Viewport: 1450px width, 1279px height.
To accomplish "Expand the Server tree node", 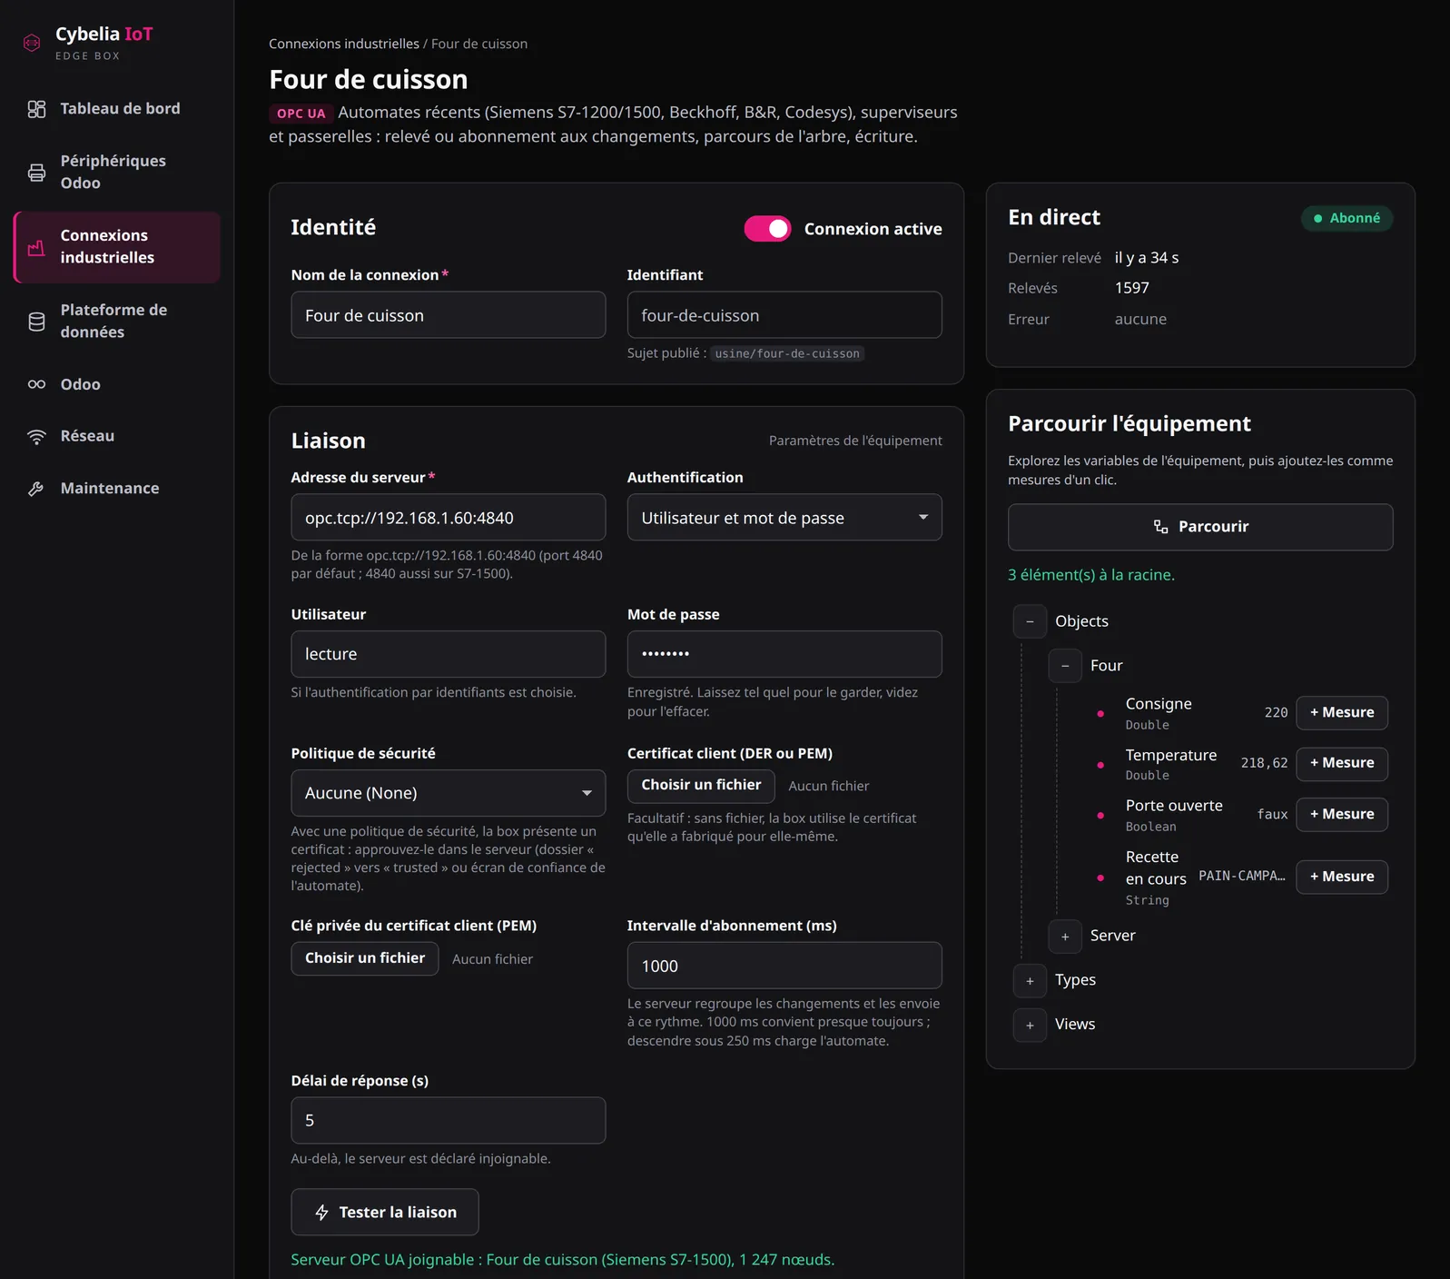I will click(1065, 937).
